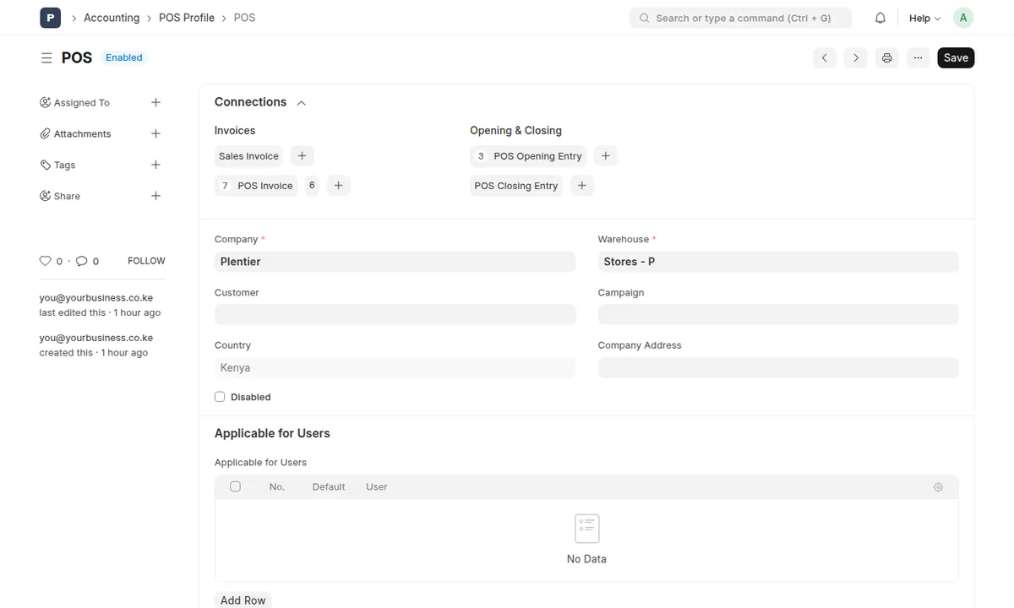Click FOLLOW in the sidebar
The height and width of the screenshot is (608, 1014).
(146, 261)
